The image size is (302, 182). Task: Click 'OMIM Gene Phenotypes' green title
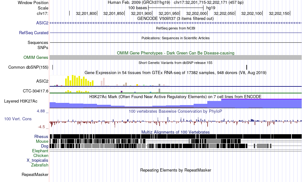point(175,53)
